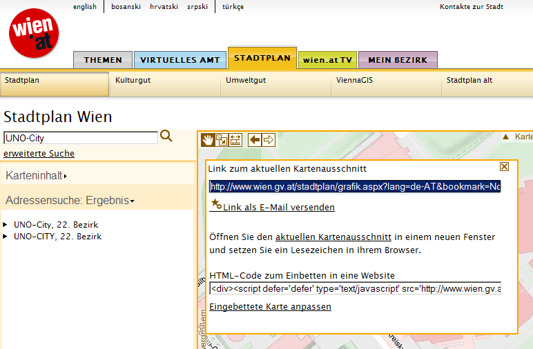Click the search magnifier icon
Viewport: 533px width, 349px height.
tap(166, 137)
